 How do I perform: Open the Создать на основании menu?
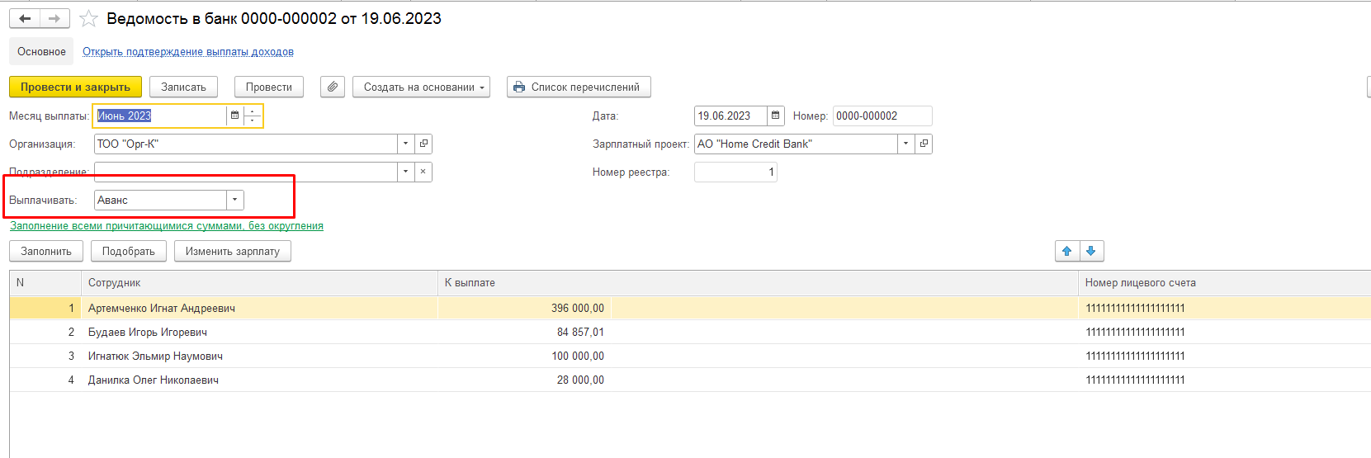pos(421,87)
